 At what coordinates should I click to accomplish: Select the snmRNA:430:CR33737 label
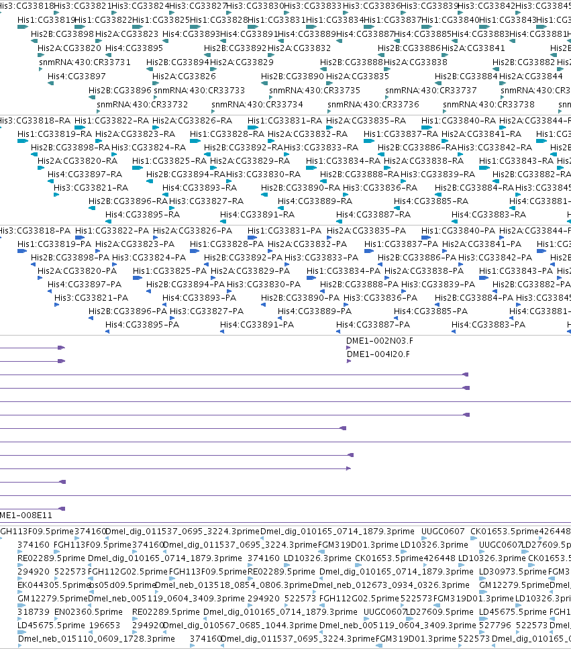(x=431, y=90)
